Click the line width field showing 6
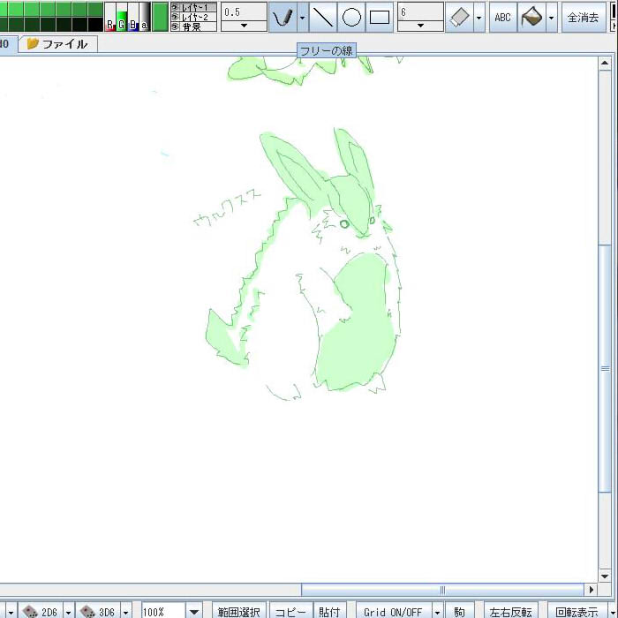Viewport: 618px width, 618px height. 420,11
